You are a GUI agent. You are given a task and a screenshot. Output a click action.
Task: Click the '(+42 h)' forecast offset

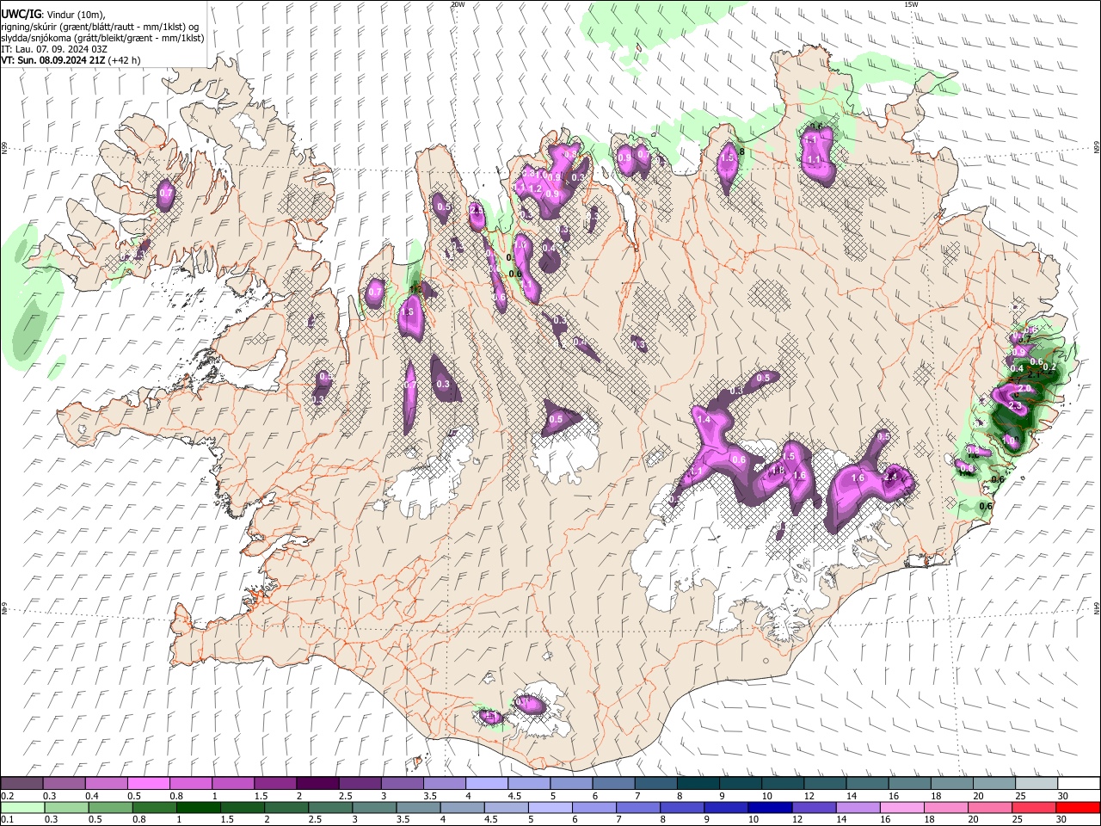125,60
